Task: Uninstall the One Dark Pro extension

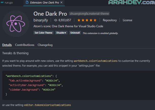Action: pos(75,33)
